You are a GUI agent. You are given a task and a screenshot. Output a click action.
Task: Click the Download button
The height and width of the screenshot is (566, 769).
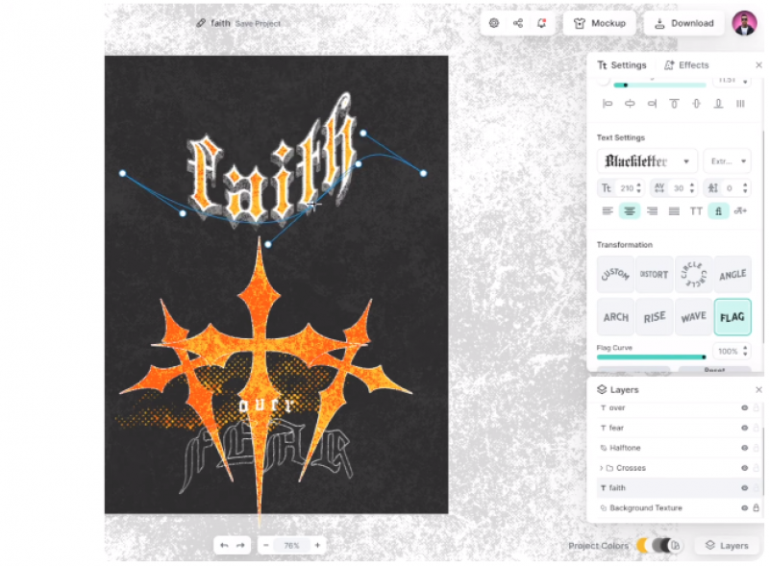[683, 23]
